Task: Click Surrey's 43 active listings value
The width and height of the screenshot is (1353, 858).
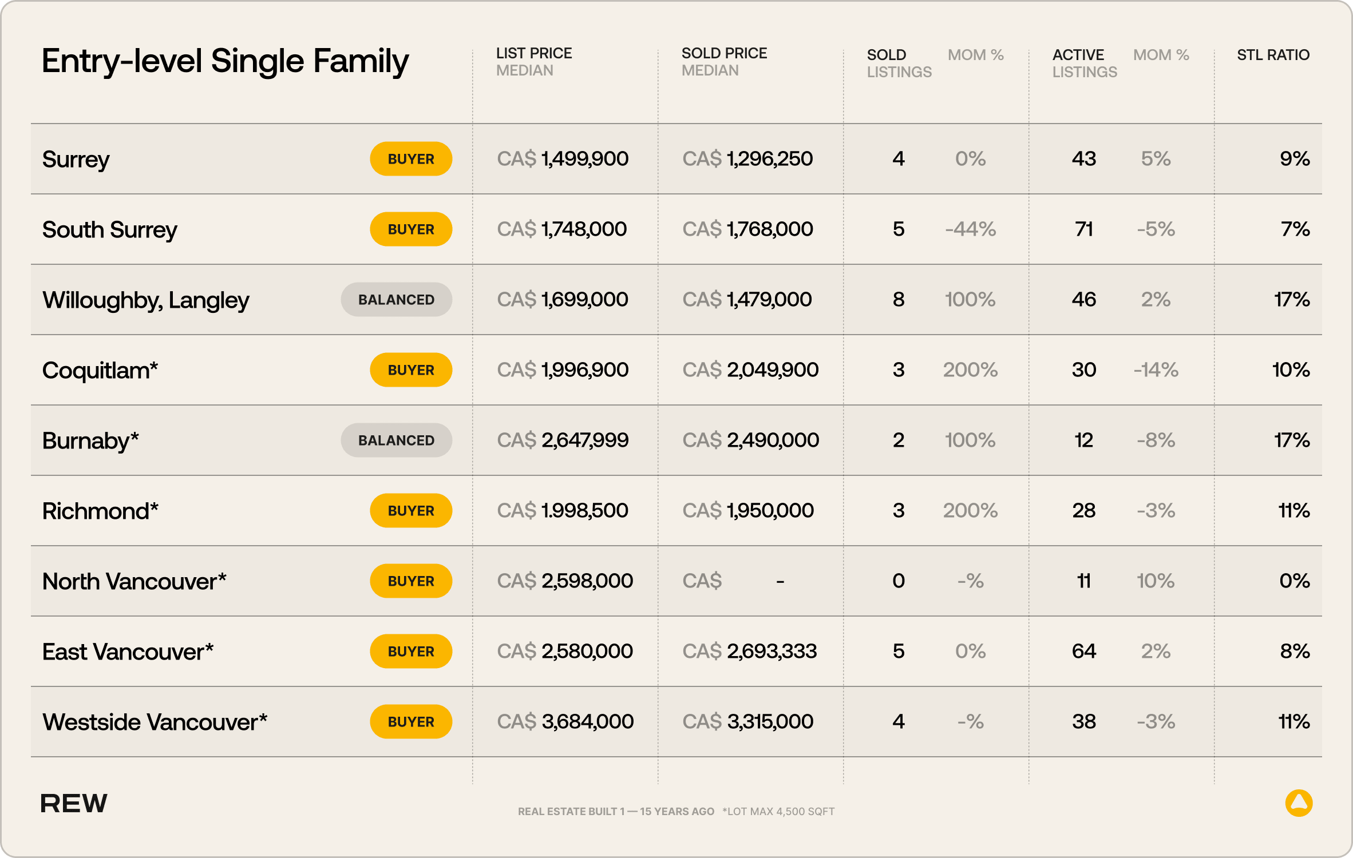Action: tap(1084, 158)
